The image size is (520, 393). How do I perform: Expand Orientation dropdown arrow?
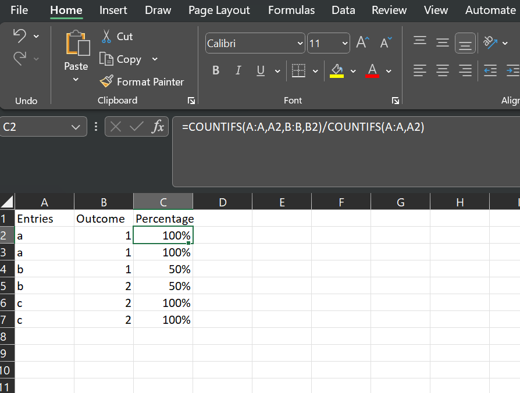[x=505, y=43]
